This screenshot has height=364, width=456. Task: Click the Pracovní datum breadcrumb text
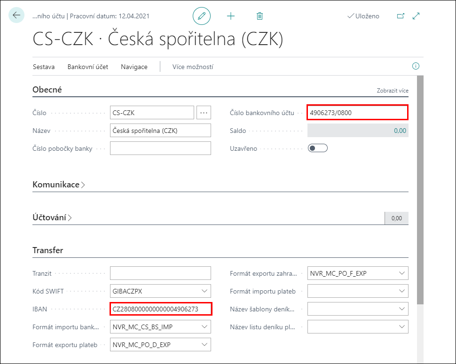tap(110, 16)
